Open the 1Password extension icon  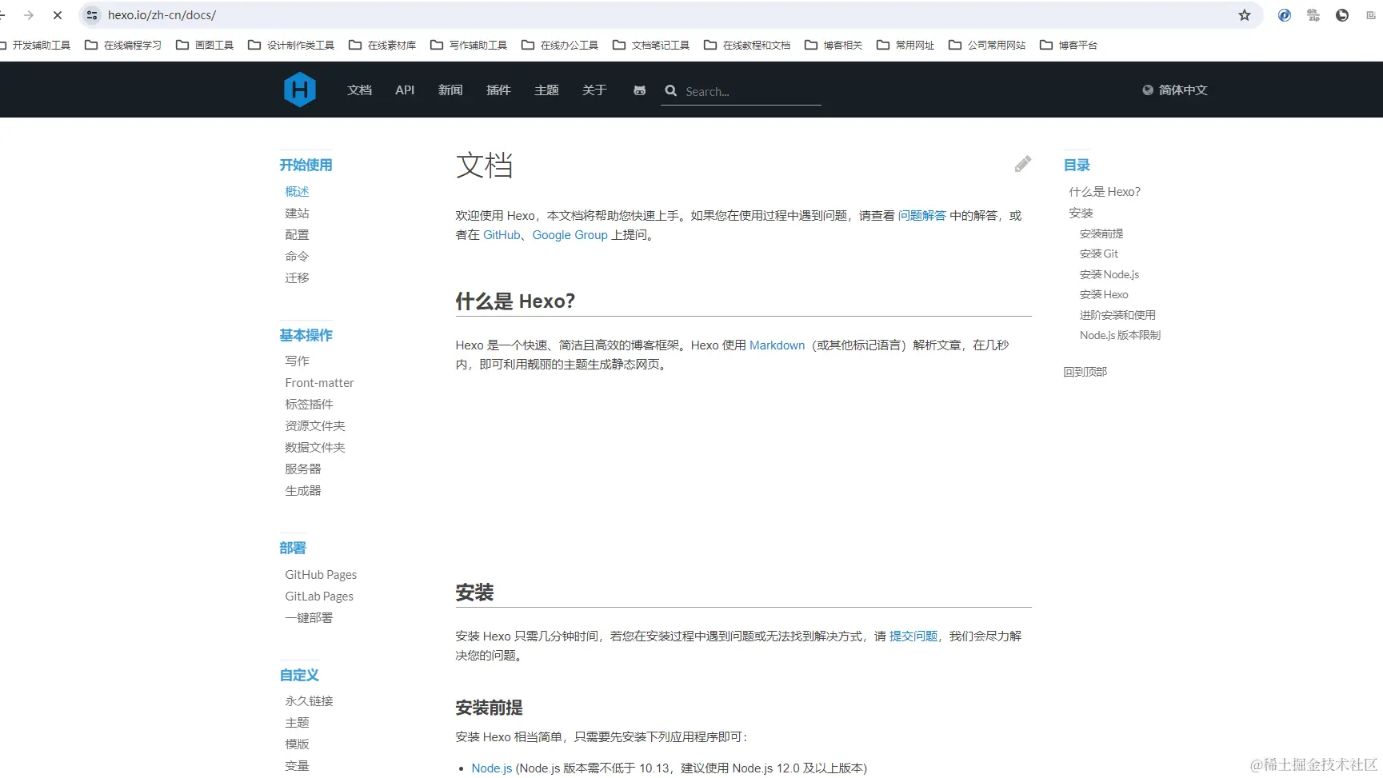click(x=1284, y=14)
